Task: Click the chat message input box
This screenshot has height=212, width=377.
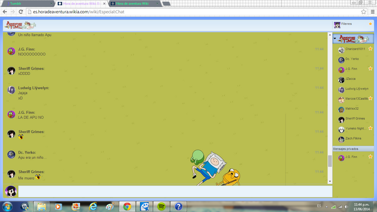Action: pyautogui.click(x=176, y=191)
